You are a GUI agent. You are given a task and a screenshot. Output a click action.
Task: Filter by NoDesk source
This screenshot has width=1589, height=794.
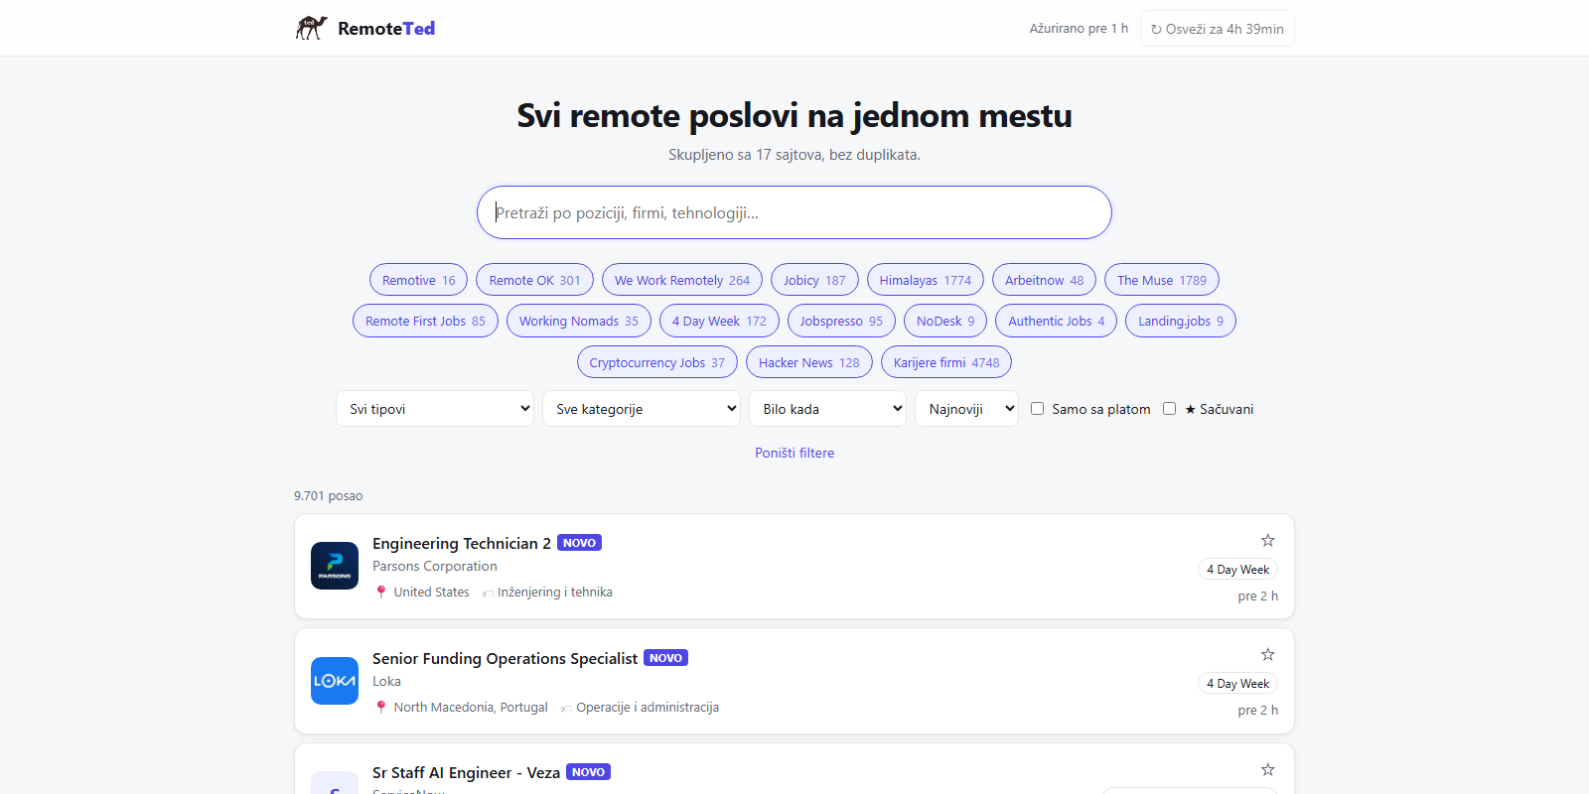[x=945, y=321]
